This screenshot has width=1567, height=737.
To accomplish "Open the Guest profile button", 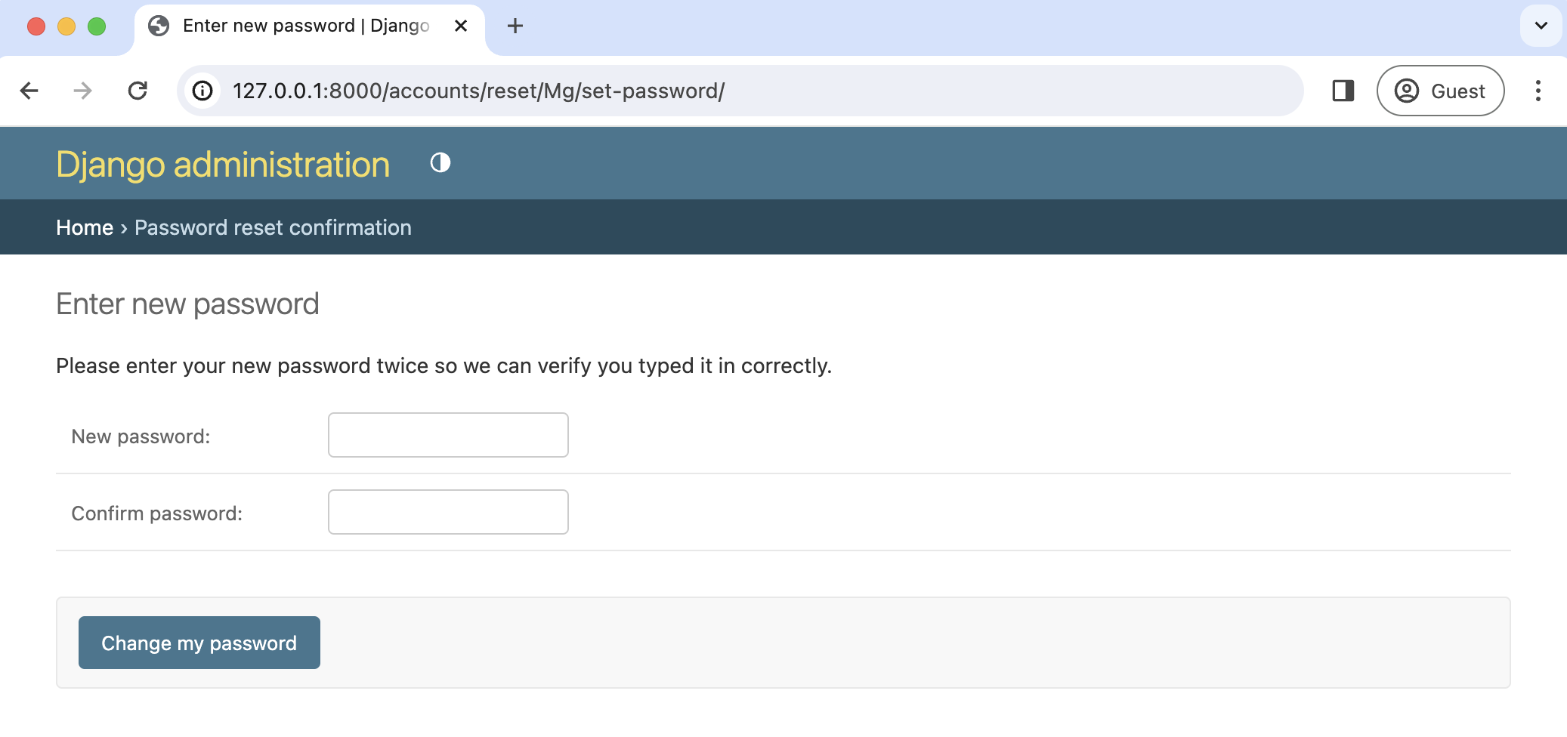I will [x=1440, y=91].
